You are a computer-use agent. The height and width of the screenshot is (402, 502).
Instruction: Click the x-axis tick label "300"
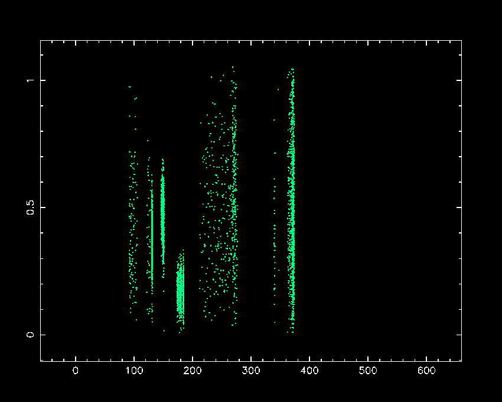point(251,371)
